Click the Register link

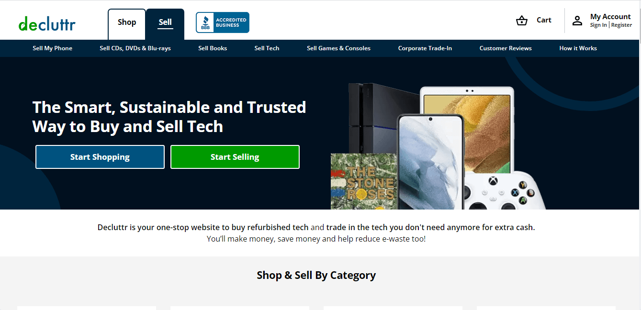621,25
